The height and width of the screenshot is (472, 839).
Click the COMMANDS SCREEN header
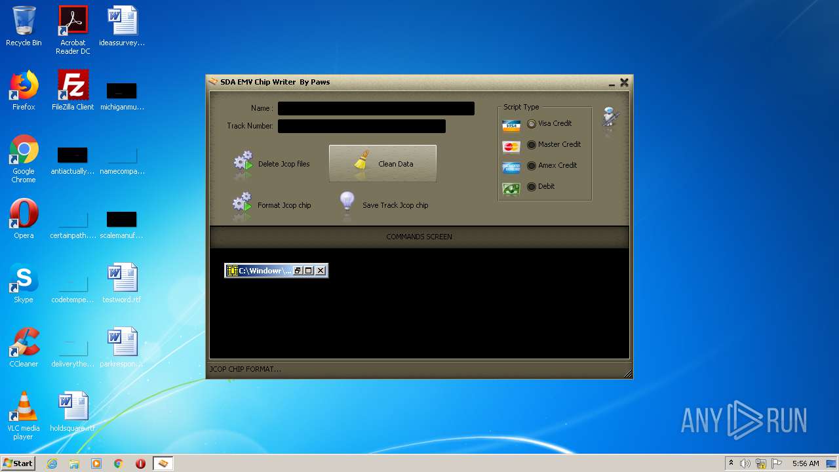point(419,237)
